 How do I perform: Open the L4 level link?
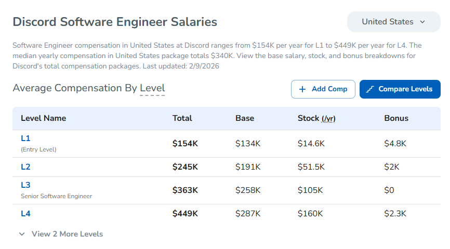coord(25,213)
